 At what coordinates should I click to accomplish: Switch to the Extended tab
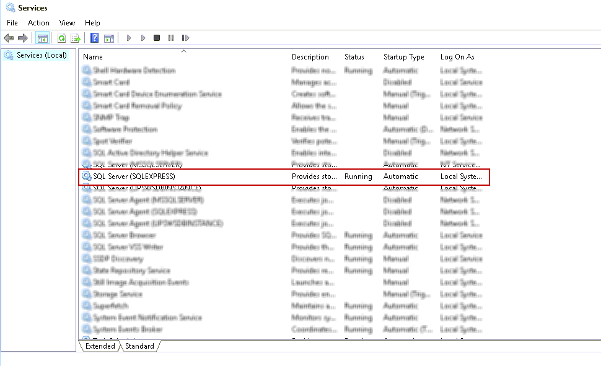coord(100,346)
